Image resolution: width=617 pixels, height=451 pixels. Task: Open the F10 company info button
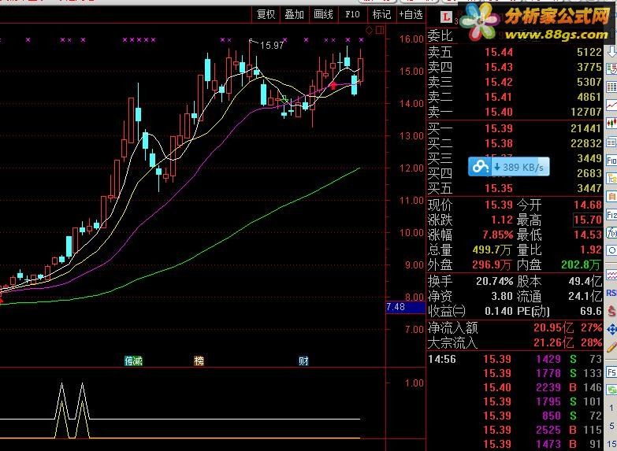352,14
